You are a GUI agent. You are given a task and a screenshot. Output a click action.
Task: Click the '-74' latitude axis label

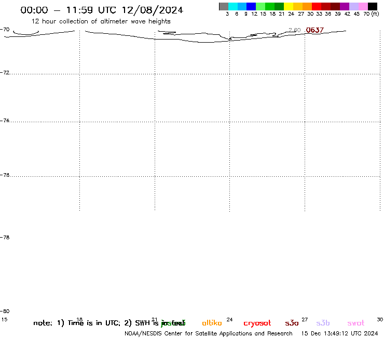[x=5, y=121]
